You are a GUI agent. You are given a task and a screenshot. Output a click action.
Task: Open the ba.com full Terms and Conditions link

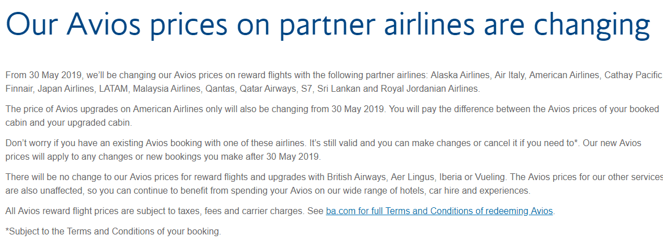439,211
